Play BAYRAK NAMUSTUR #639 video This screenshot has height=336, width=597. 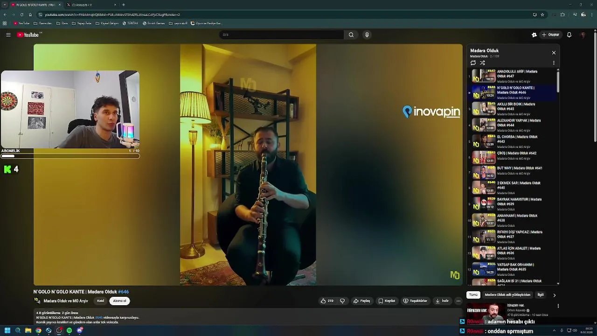coord(512,204)
